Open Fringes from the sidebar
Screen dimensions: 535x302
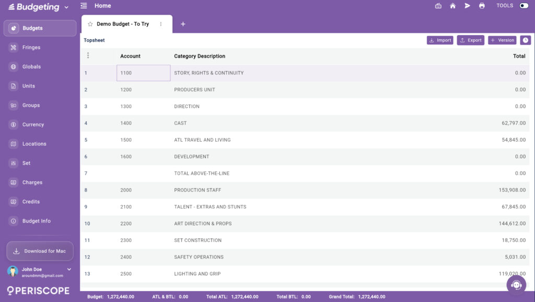point(31,48)
